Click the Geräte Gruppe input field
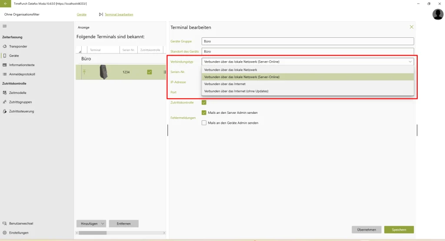The image size is (445, 241). 308,41
